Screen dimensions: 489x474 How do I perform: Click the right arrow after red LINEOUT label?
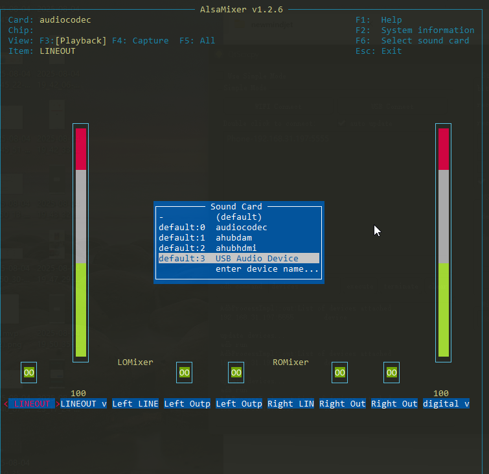click(58, 404)
